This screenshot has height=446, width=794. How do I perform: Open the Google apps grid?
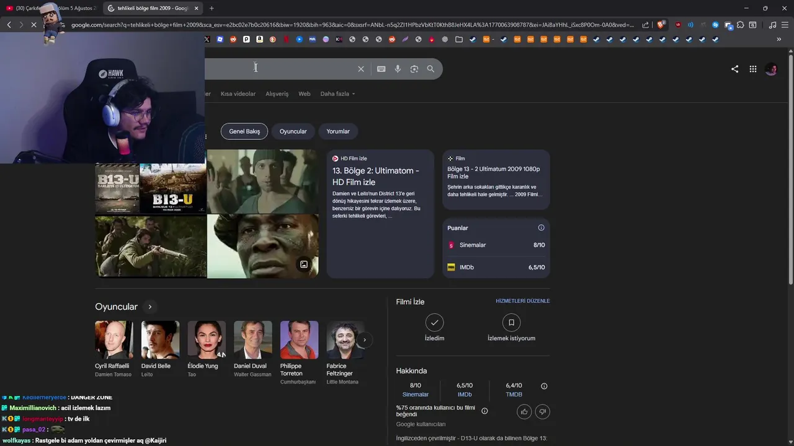click(752, 69)
